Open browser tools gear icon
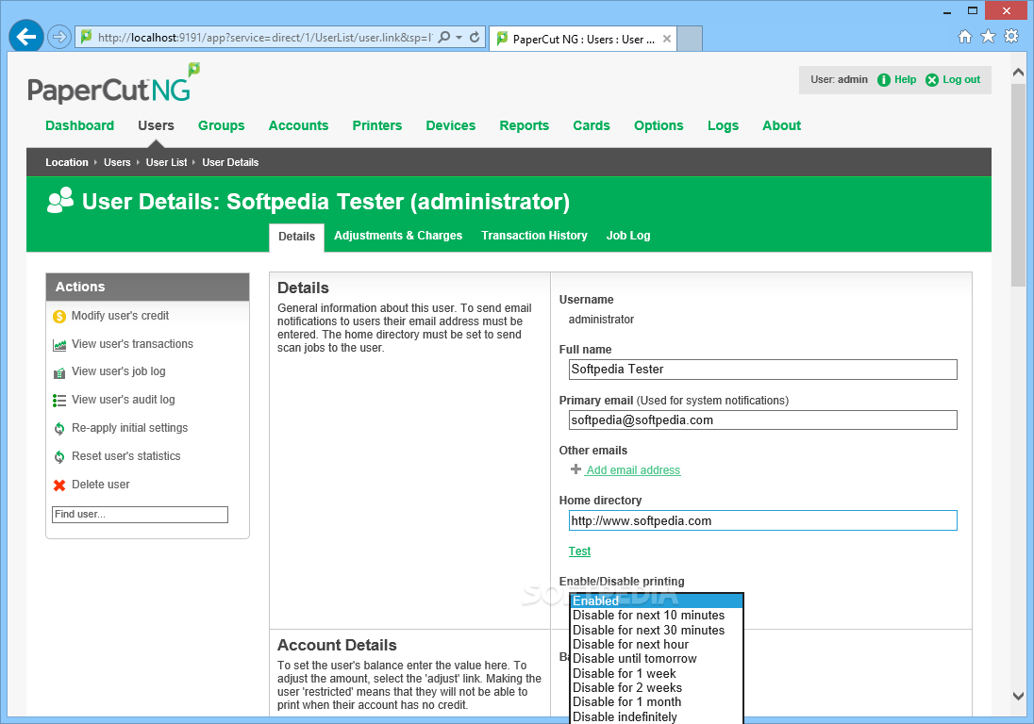Screen dimensions: 1034x724 tap(1011, 36)
